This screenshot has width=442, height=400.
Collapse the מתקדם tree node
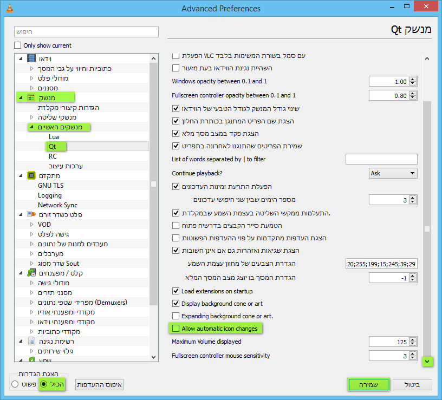pos(21,176)
